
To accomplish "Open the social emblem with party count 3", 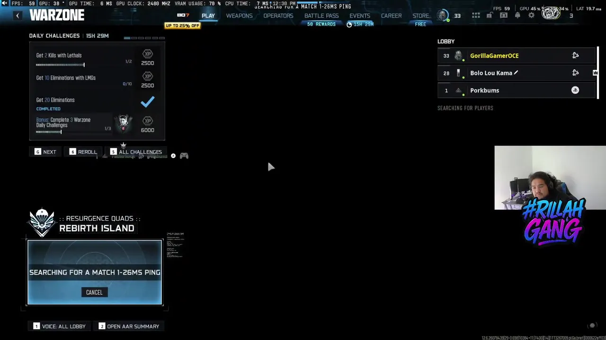I will click(551, 13).
